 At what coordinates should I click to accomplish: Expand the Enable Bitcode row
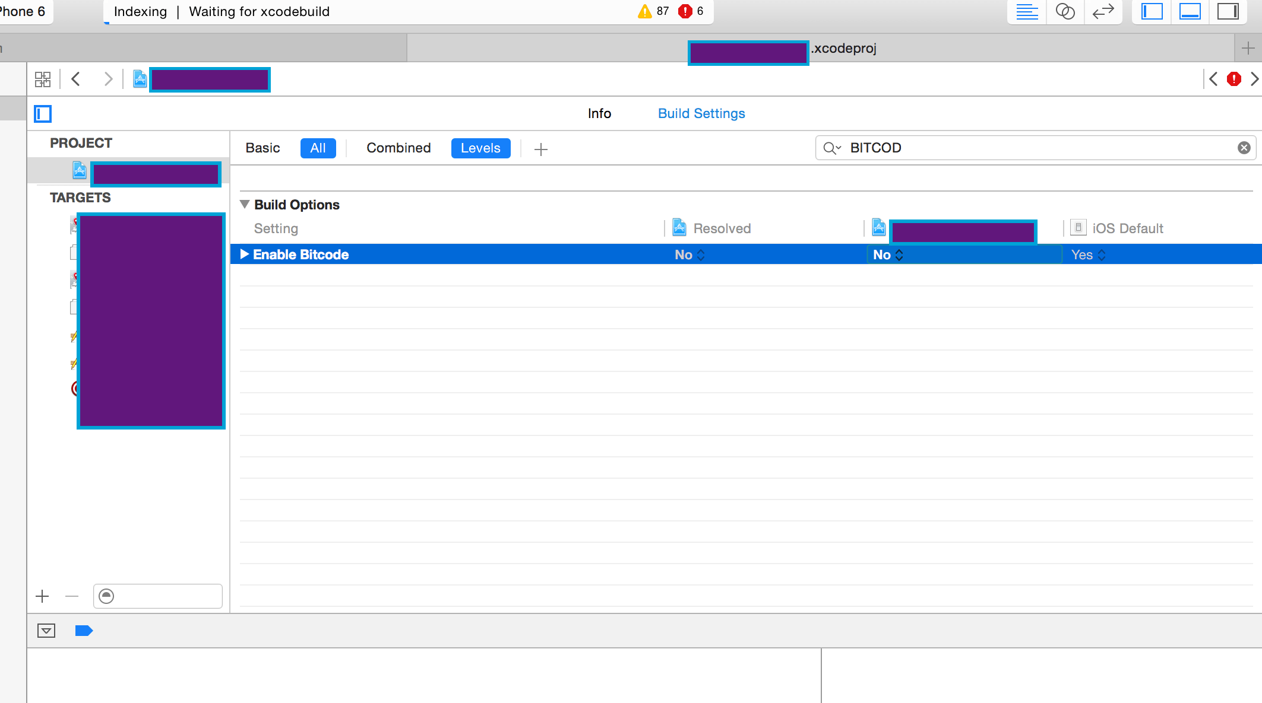pyautogui.click(x=244, y=254)
